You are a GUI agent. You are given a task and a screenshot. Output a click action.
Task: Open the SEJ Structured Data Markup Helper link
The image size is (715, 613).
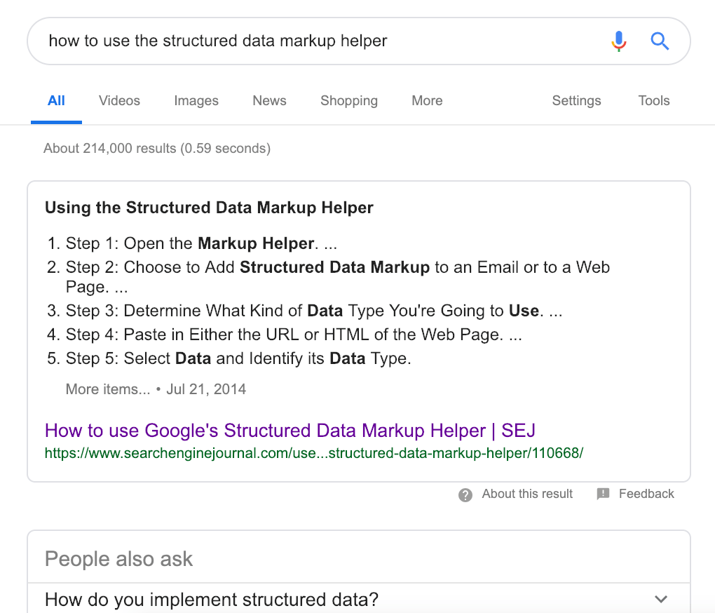tap(290, 431)
